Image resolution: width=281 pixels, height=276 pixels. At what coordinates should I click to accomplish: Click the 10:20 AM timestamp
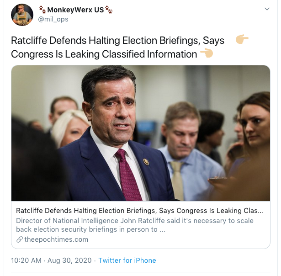tap(27, 260)
